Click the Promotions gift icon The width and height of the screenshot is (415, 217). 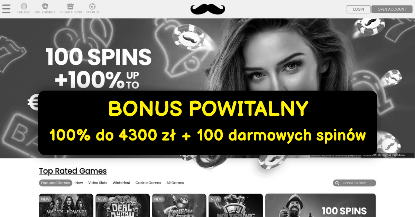[71, 6]
